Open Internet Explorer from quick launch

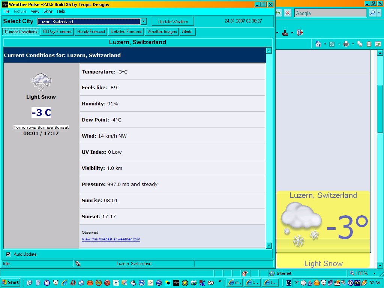pyautogui.click(x=64, y=283)
